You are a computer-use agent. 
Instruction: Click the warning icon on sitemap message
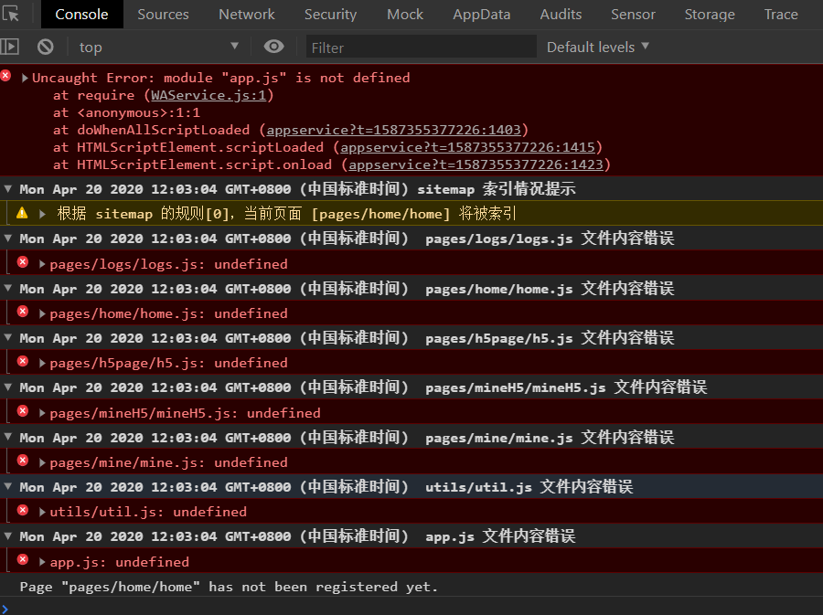point(22,213)
